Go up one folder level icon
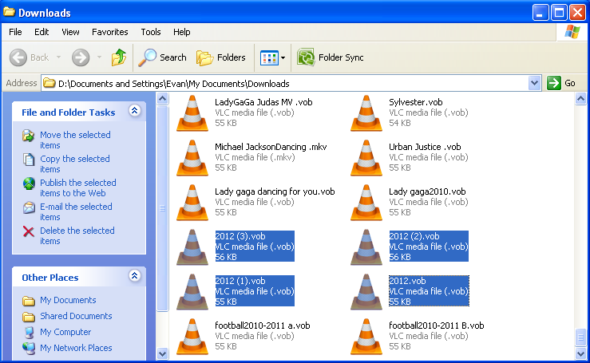The image size is (590, 363). pyautogui.click(x=119, y=57)
